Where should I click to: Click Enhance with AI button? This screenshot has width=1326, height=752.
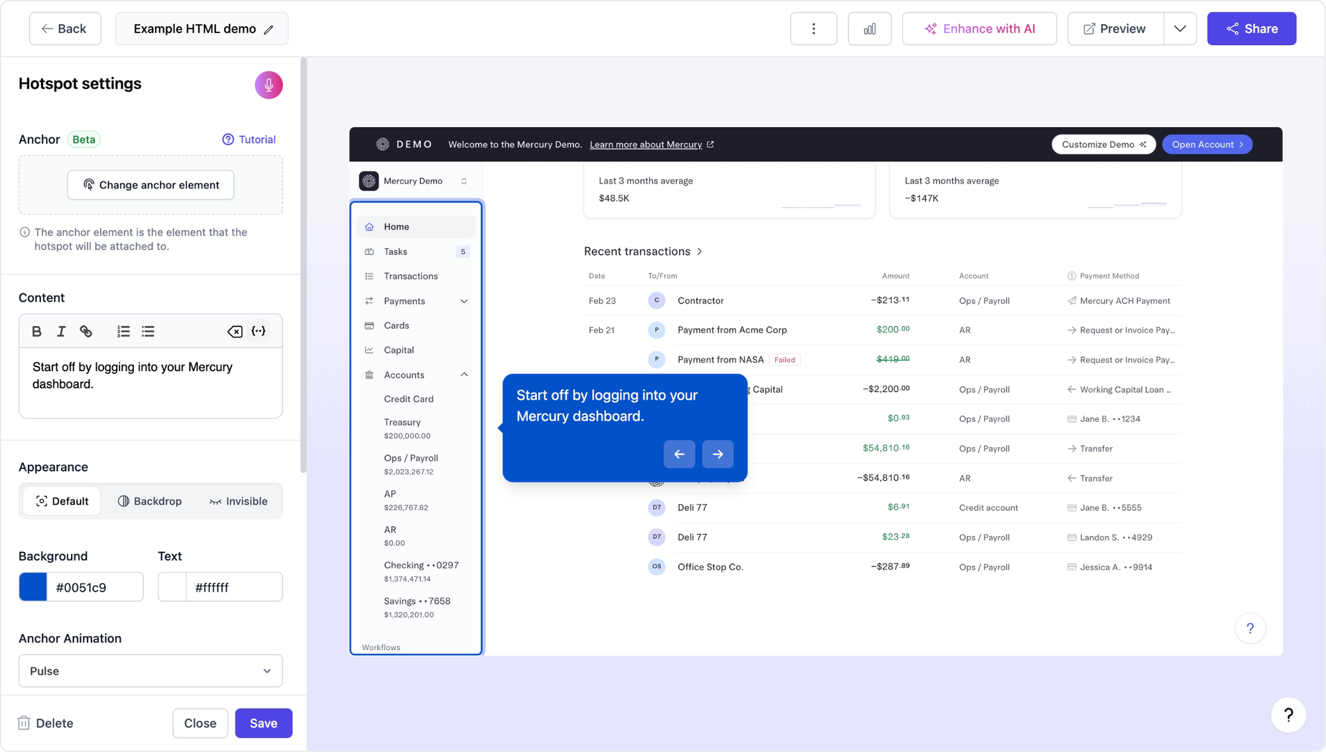click(x=979, y=28)
